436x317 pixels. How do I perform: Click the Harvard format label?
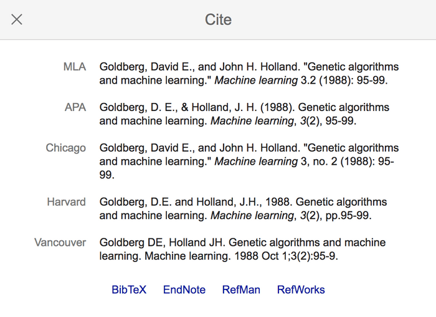click(66, 202)
